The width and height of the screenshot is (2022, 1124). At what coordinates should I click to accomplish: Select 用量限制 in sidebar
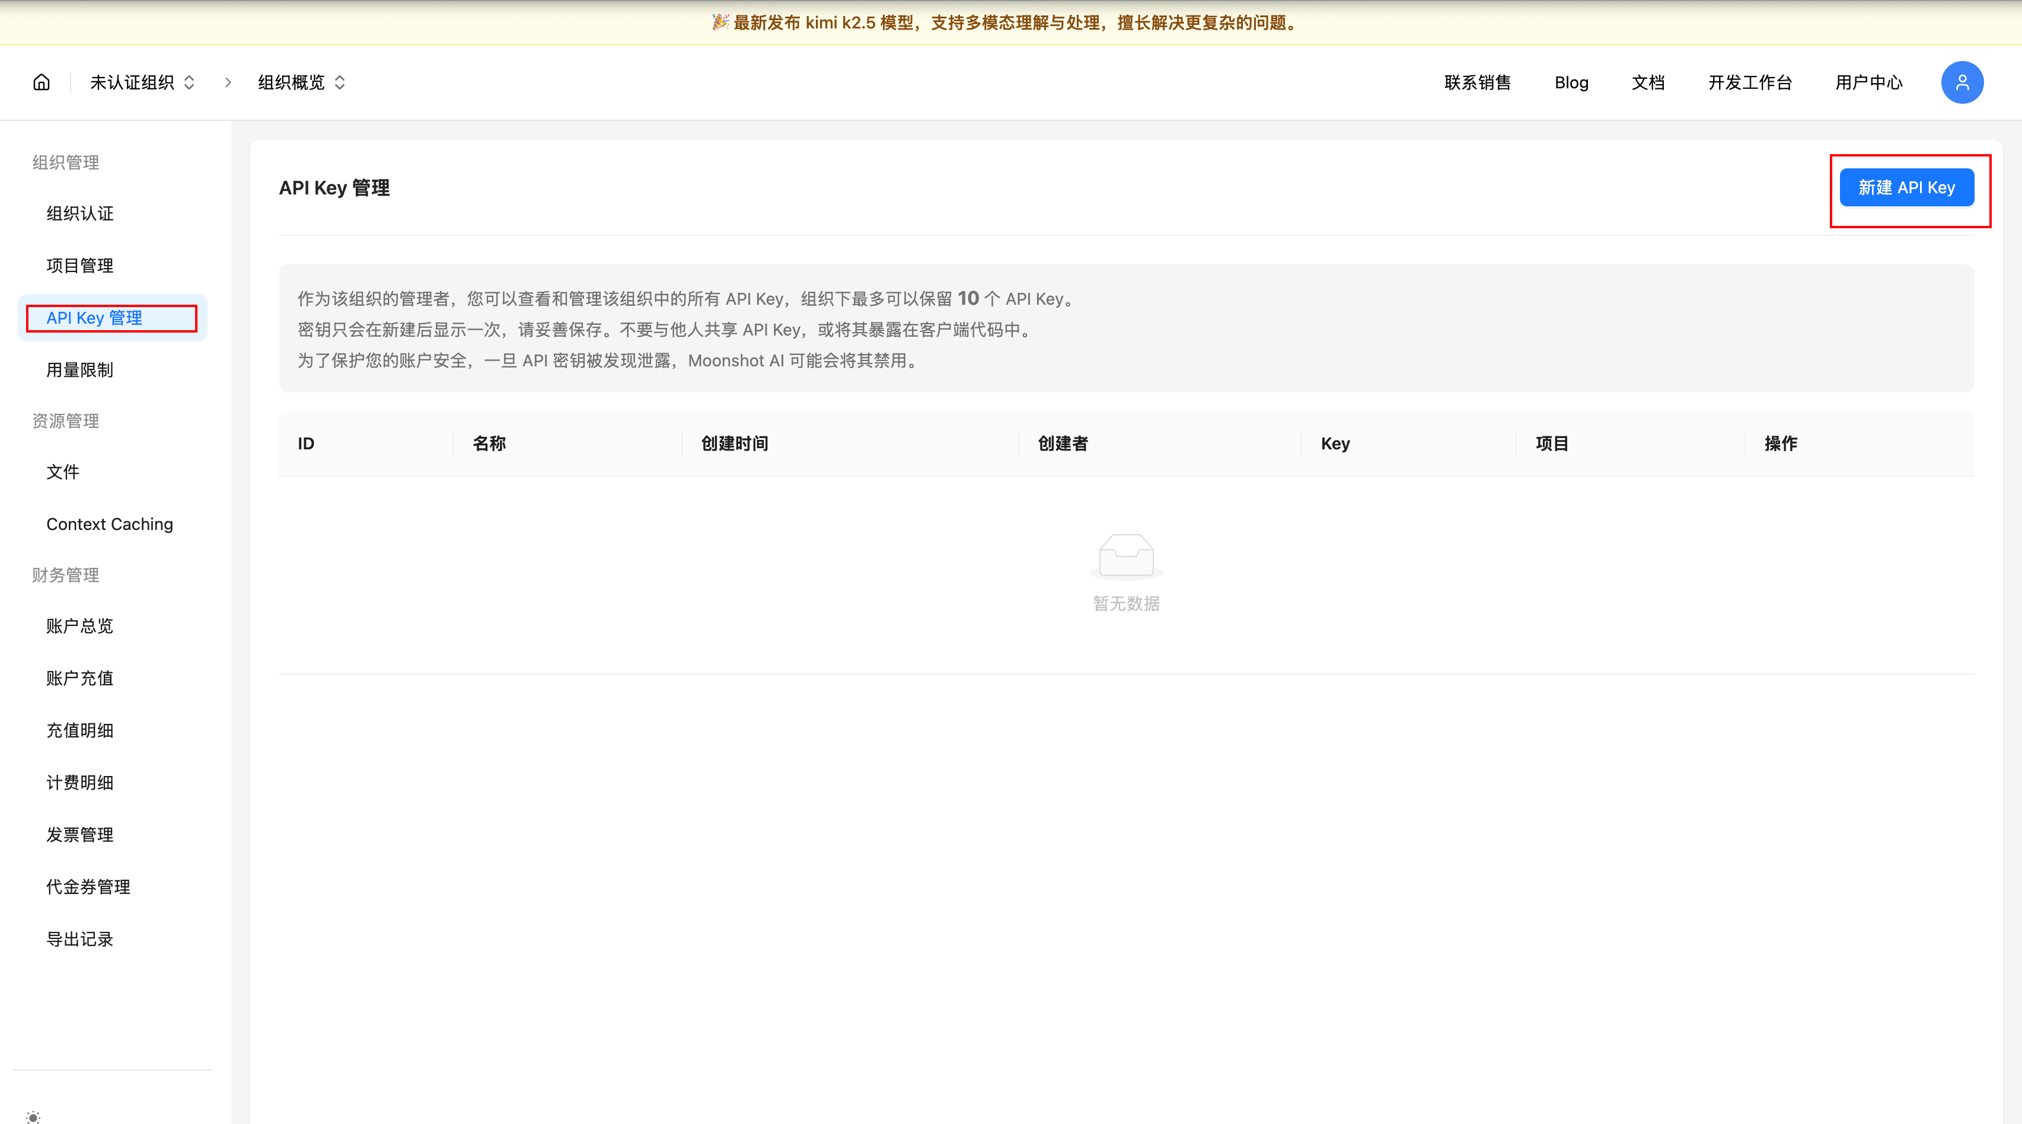tap(80, 370)
